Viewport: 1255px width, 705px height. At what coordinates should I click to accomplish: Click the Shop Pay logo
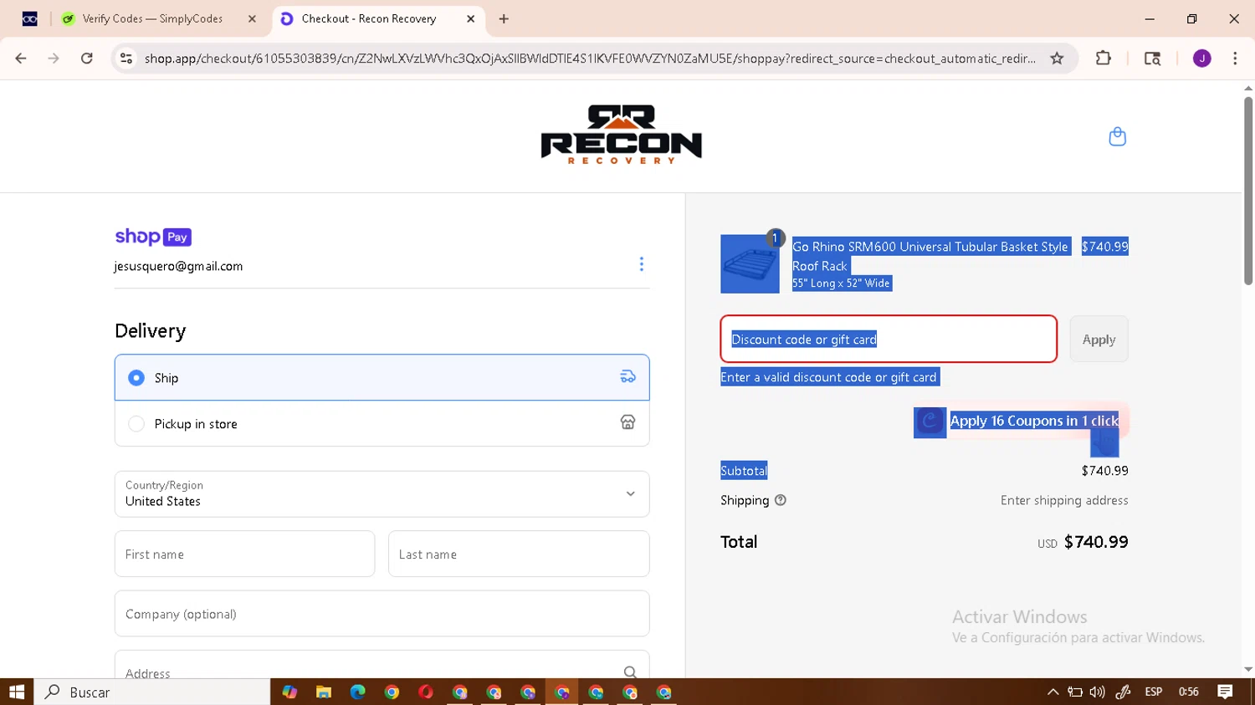tap(153, 237)
